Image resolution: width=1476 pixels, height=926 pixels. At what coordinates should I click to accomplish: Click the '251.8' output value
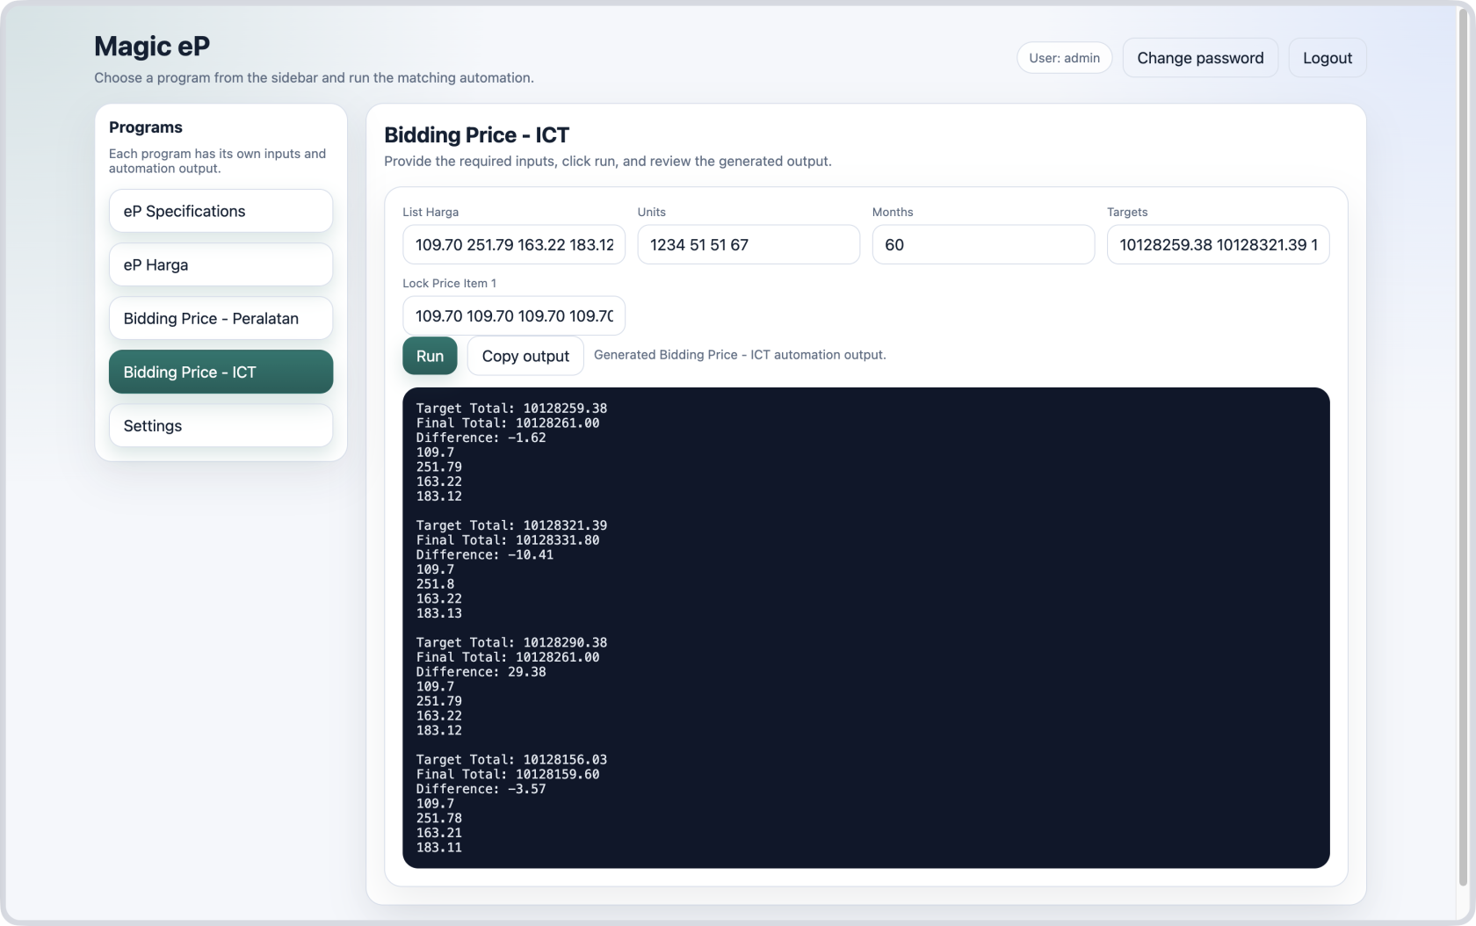[x=435, y=584]
